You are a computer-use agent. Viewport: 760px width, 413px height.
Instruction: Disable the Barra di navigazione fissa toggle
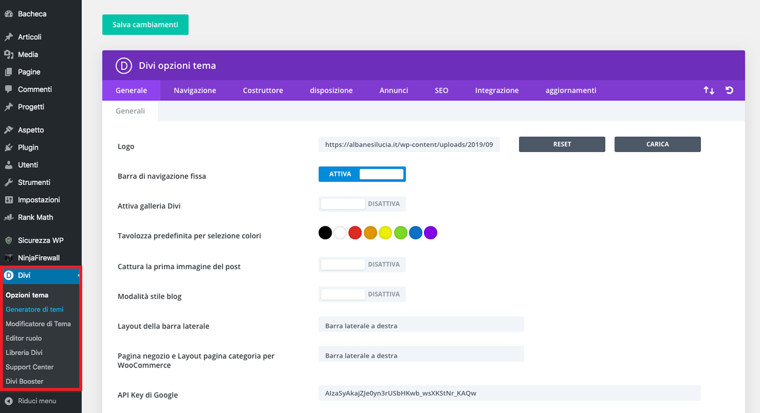[x=362, y=174]
